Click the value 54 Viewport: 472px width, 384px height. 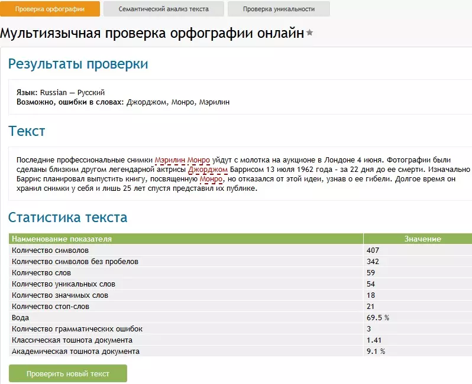click(x=370, y=284)
